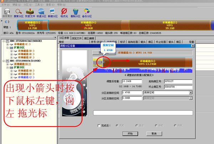Click extended partition icon under HD0
Screen dimensions: 214x144
[x=11, y=48]
